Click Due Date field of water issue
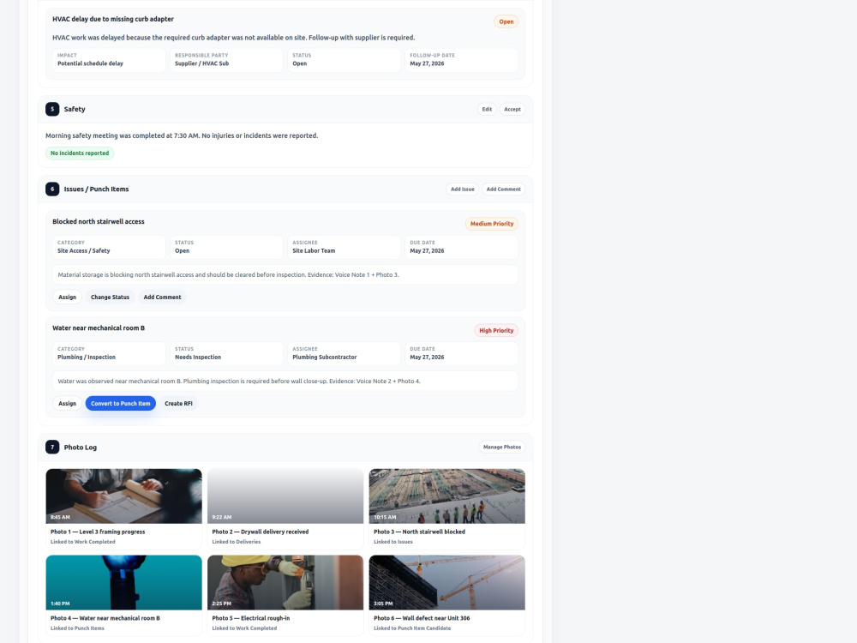Image resolution: width=857 pixels, height=643 pixels. click(x=461, y=354)
